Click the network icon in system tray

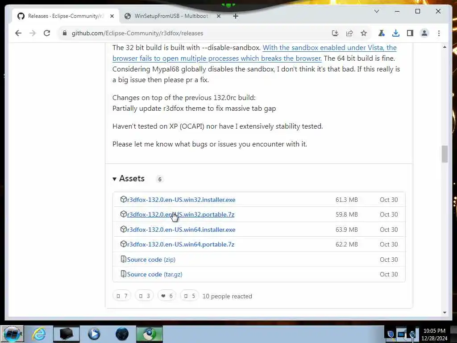[402, 334]
